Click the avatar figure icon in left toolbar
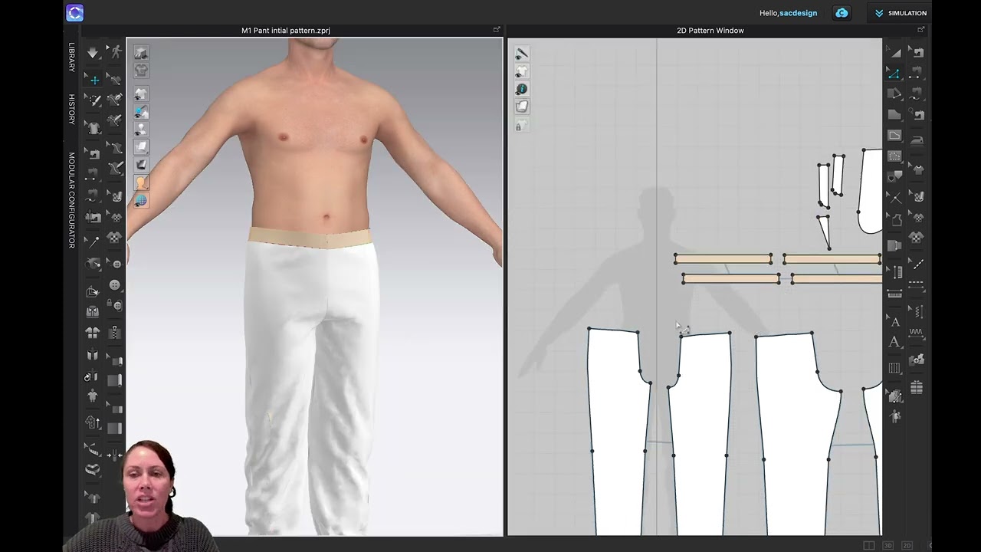 coord(93,396)
